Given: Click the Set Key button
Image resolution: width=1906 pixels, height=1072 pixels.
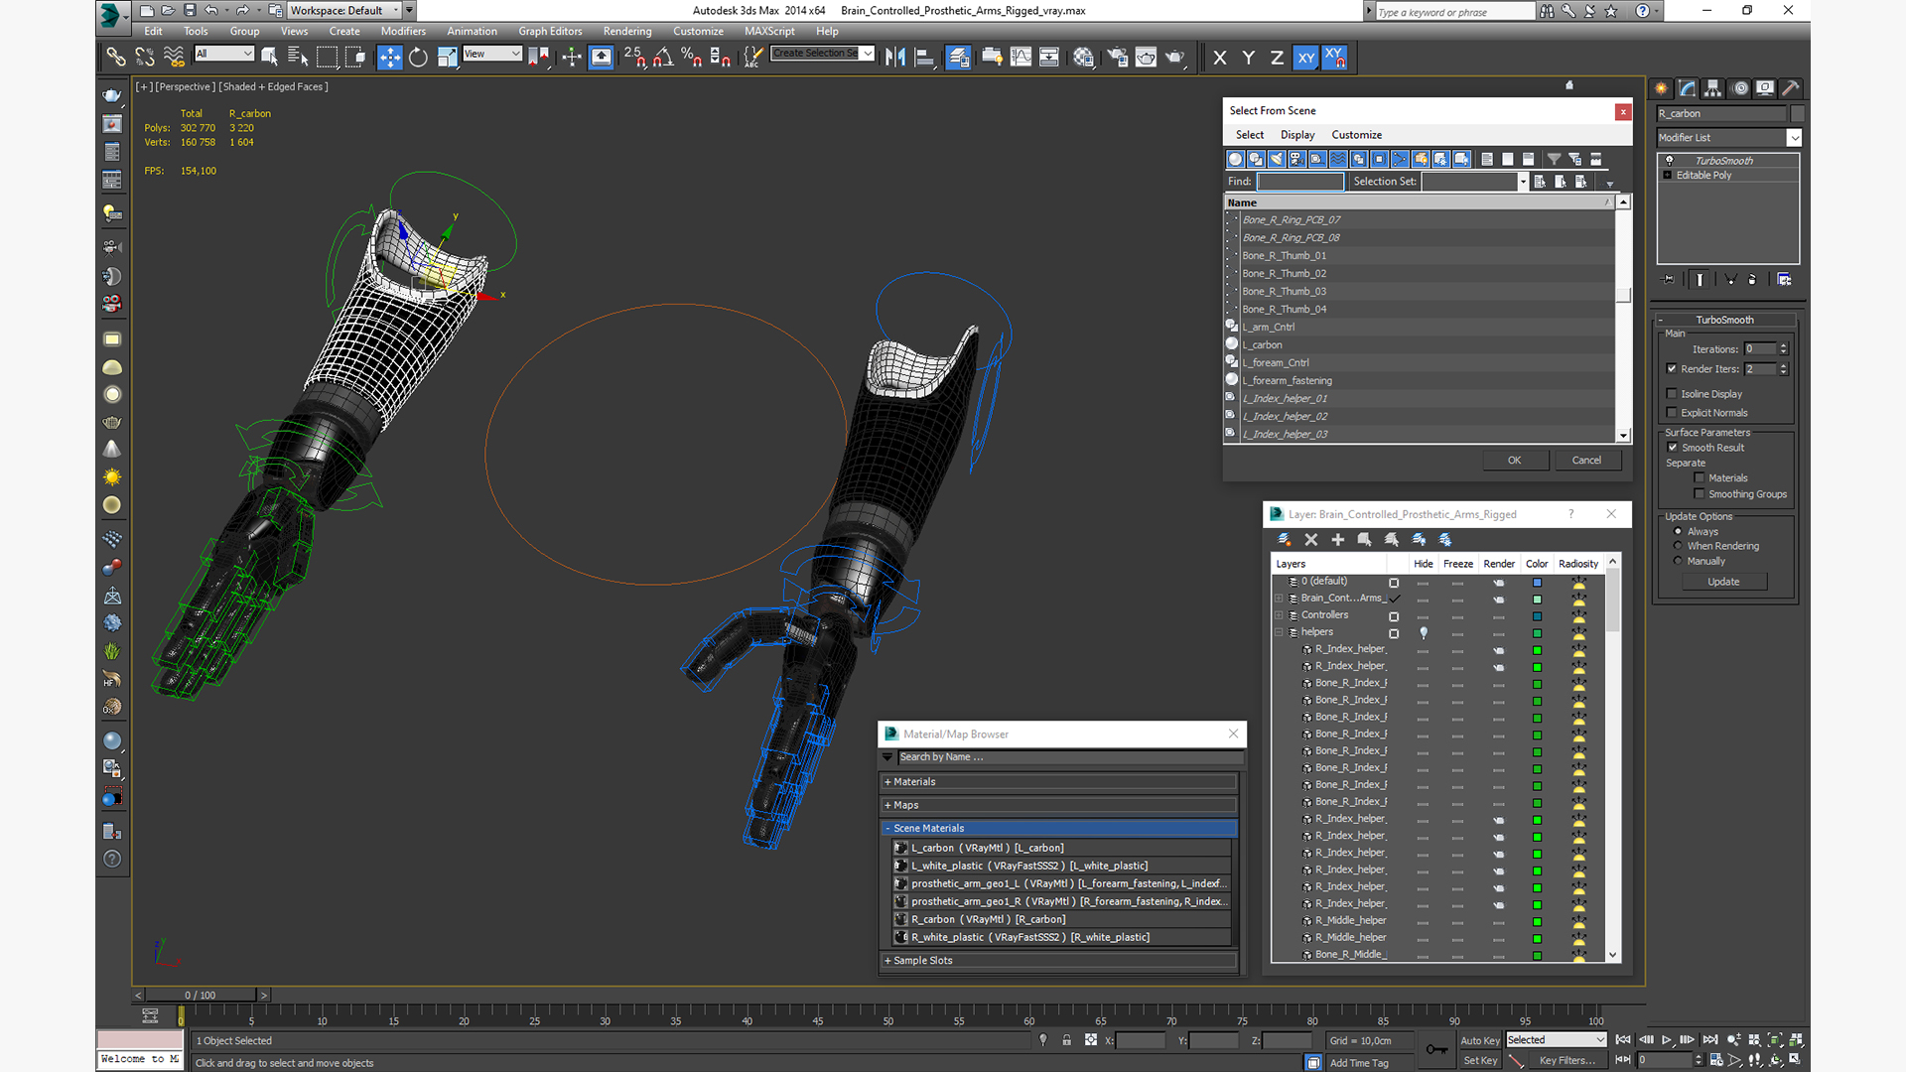Looking at the screenshot, I should (1479, 1061).
